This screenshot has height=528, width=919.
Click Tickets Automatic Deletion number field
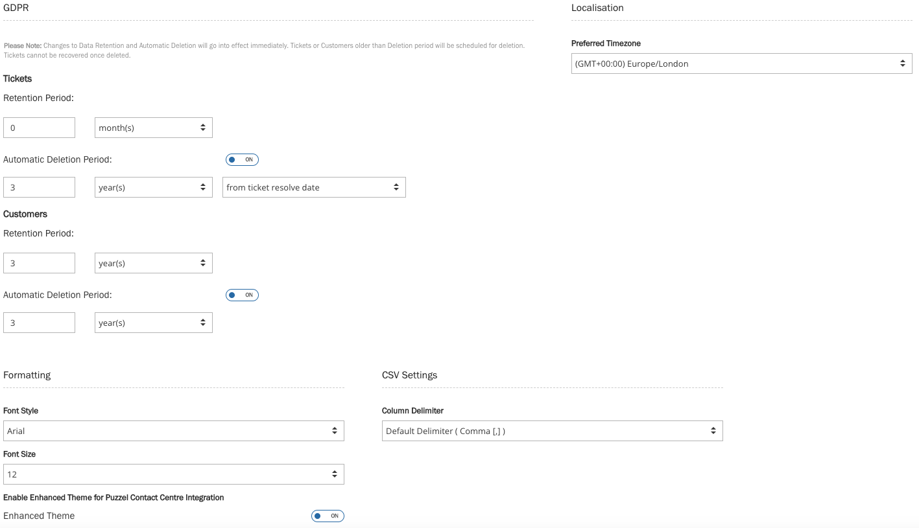(x=39, y=187)
